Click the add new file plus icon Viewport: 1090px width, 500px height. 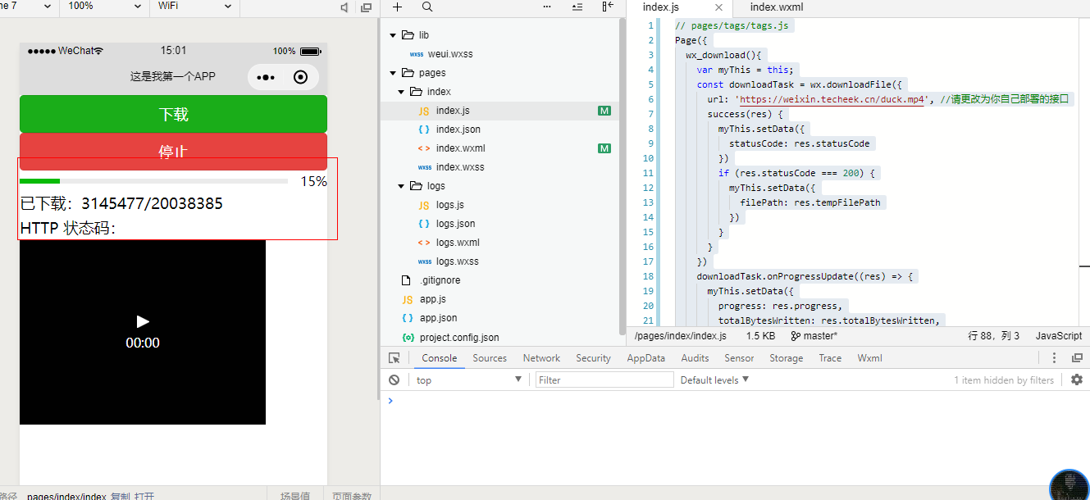pos(398,7)
